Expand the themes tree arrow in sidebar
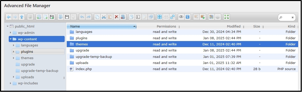This screenshot has width=302, height=92. [x=14, y=58]
